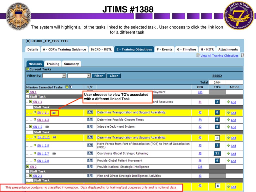Open OPR link J6 for SN 1.2.8

200,161
